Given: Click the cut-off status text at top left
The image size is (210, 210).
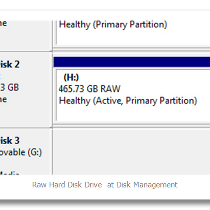Looking at the screenshot, I should point(3,23).
